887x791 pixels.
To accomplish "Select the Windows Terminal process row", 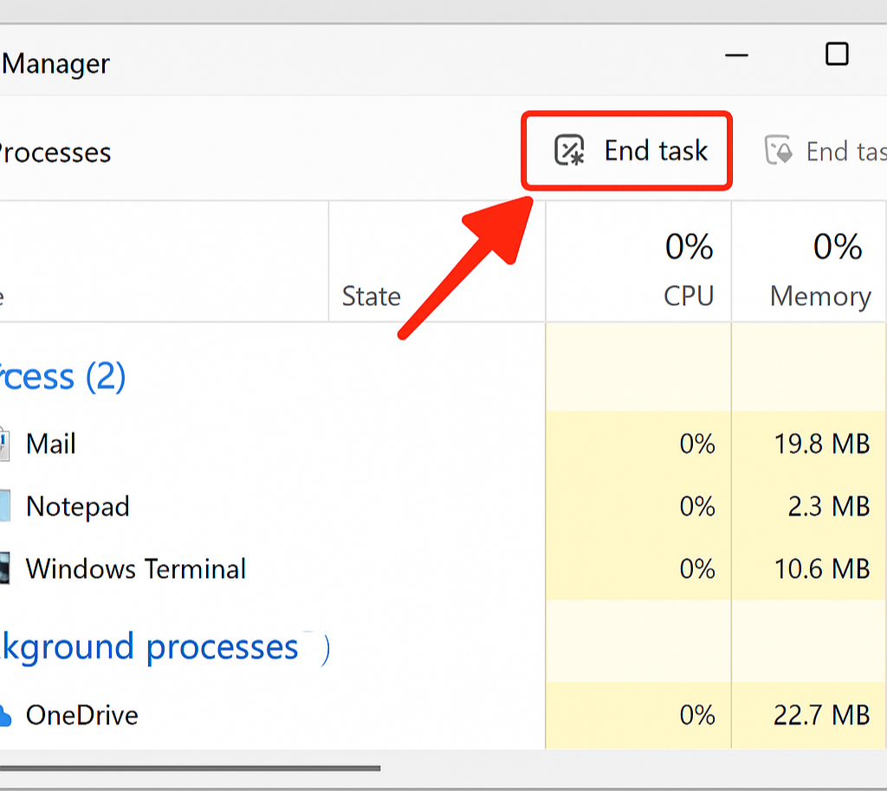I will click(x=443, y=568).
